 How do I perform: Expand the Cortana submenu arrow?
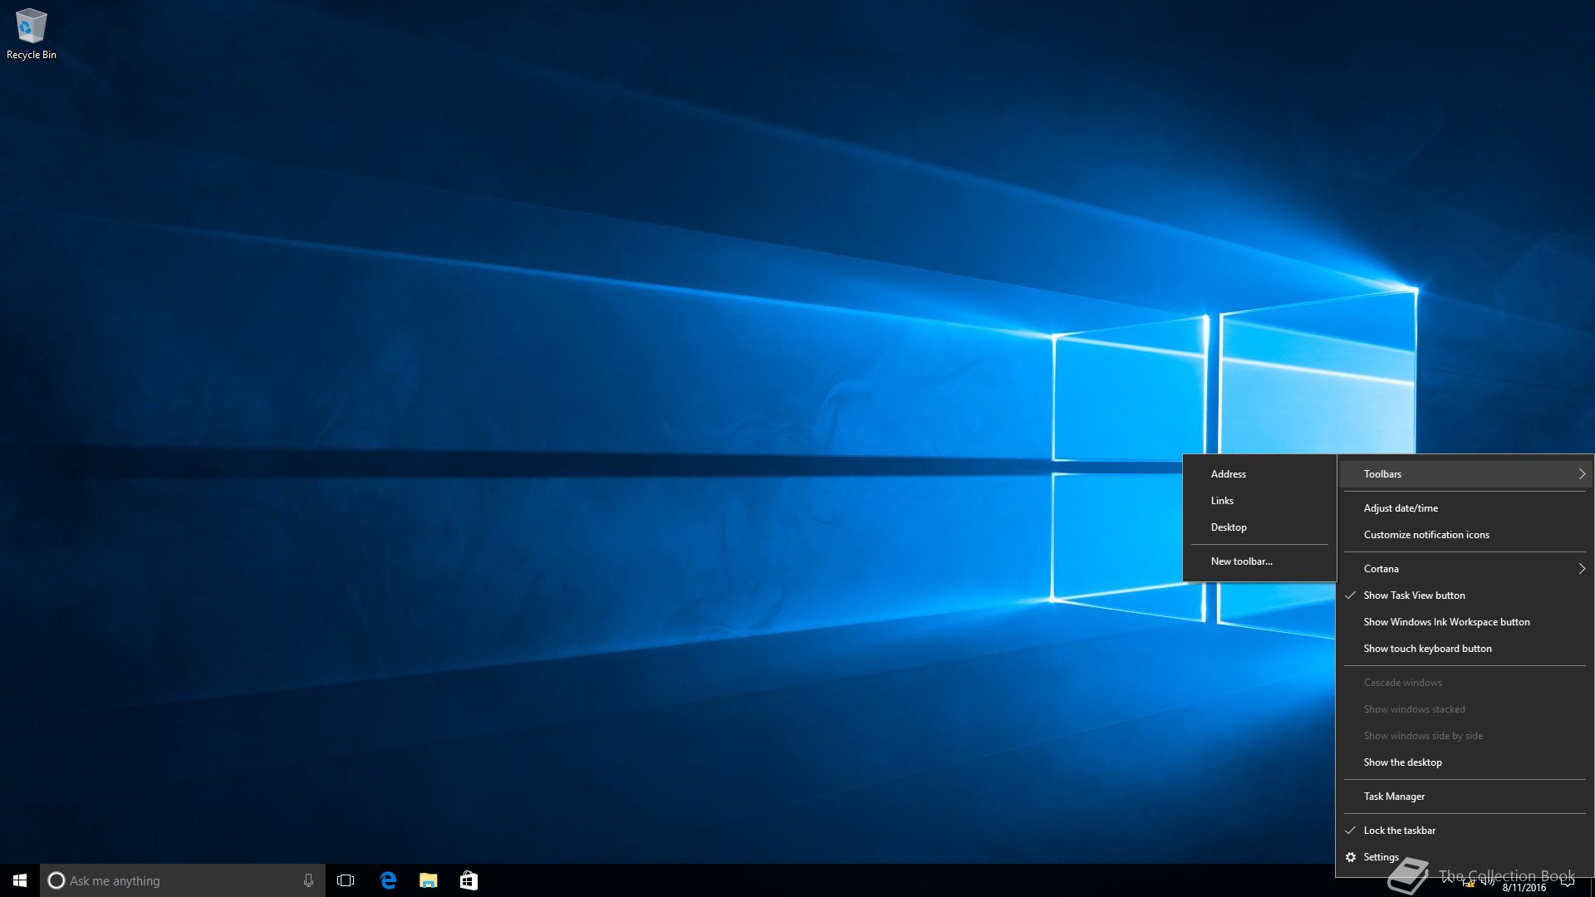point(1582,569)
